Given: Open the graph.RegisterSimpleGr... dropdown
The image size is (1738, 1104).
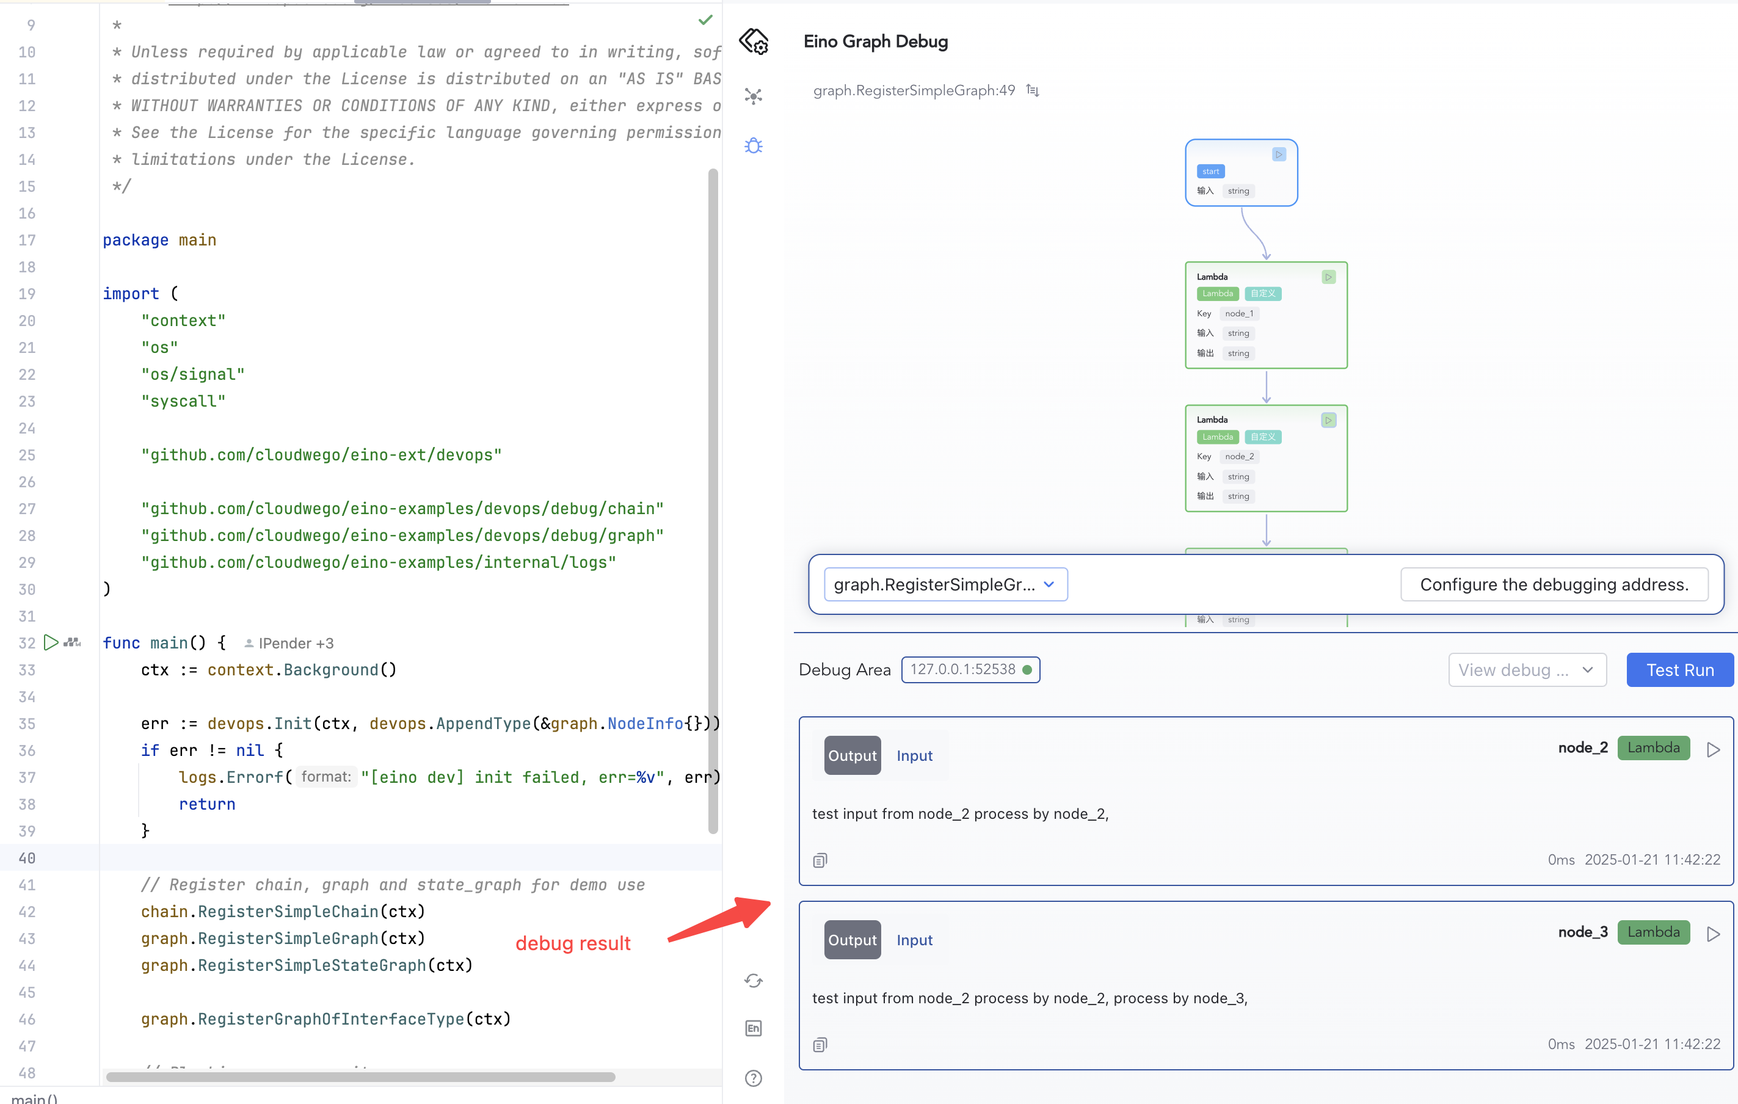Looking at the screenshot, I should pos(945,584).
